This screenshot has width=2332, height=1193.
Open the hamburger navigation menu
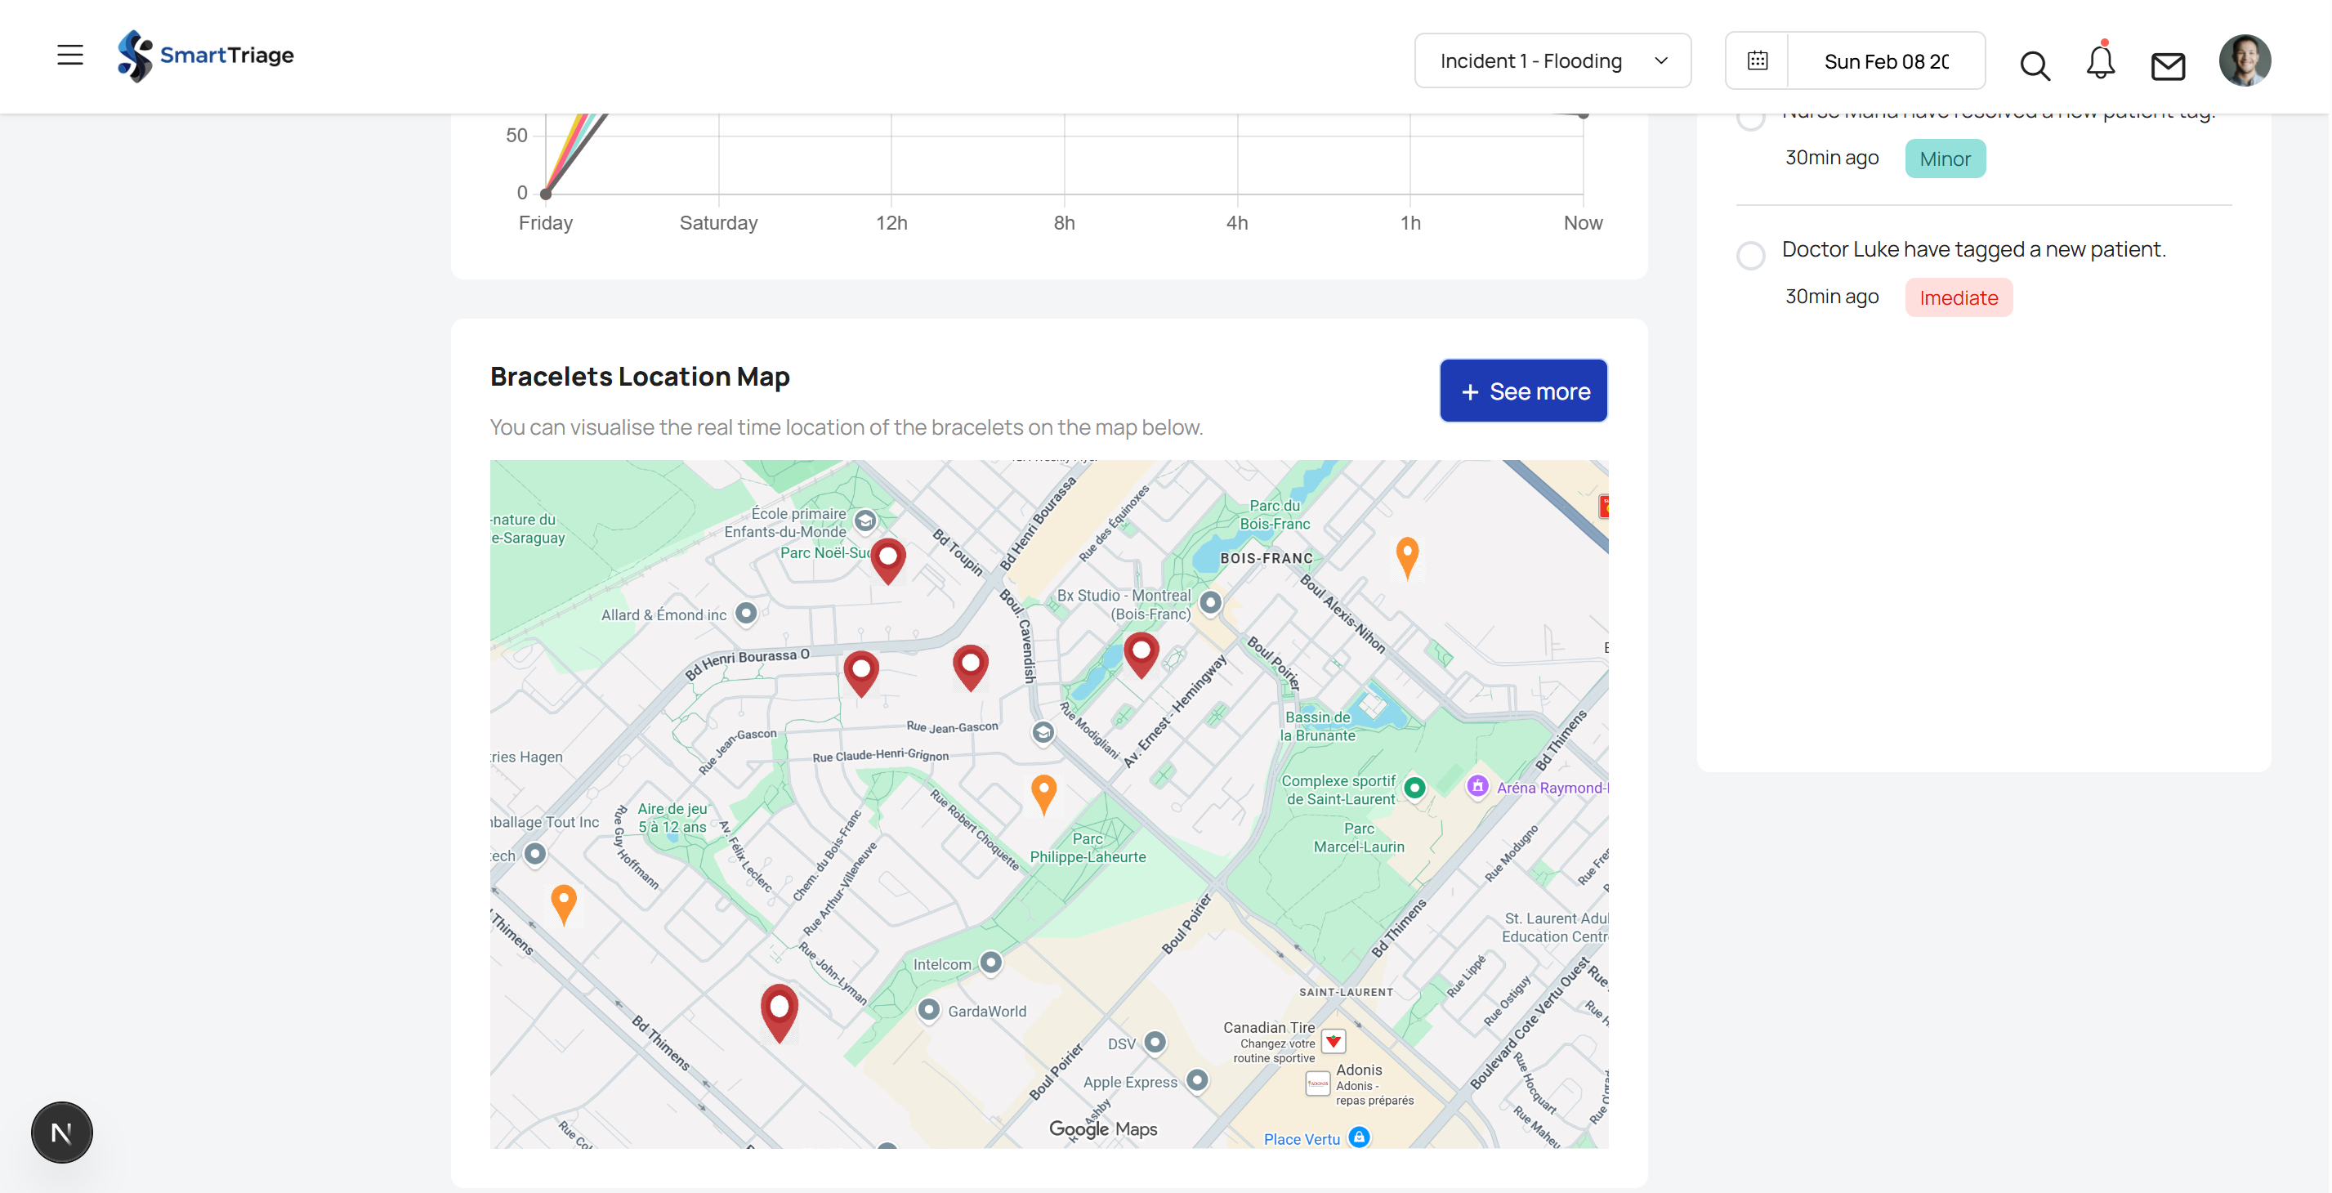point(69,56)
